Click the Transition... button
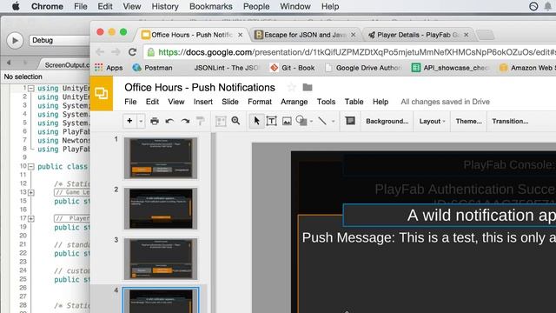Viewport: 556px width, 313px height. [510, 121]
